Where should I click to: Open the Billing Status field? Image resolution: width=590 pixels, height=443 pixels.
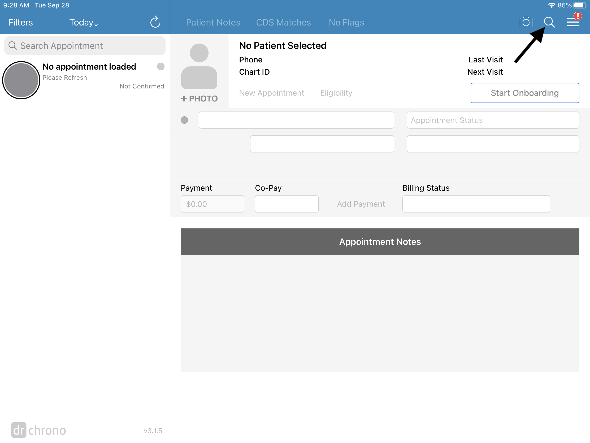[x=476, y=204]
